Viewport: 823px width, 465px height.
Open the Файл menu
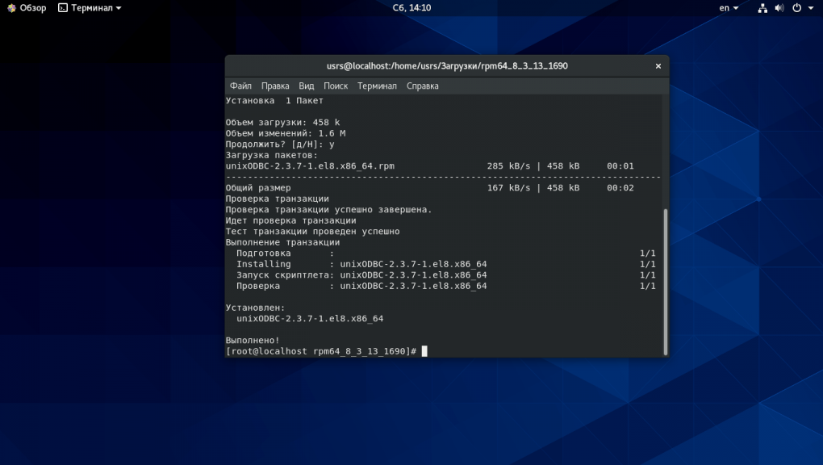[240, 86]
